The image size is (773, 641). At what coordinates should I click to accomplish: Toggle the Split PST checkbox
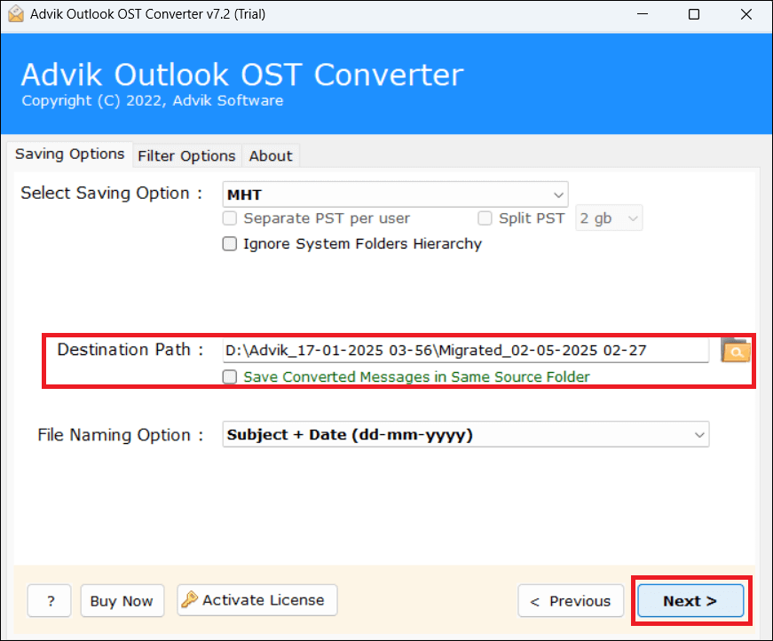tap(485, 218)
